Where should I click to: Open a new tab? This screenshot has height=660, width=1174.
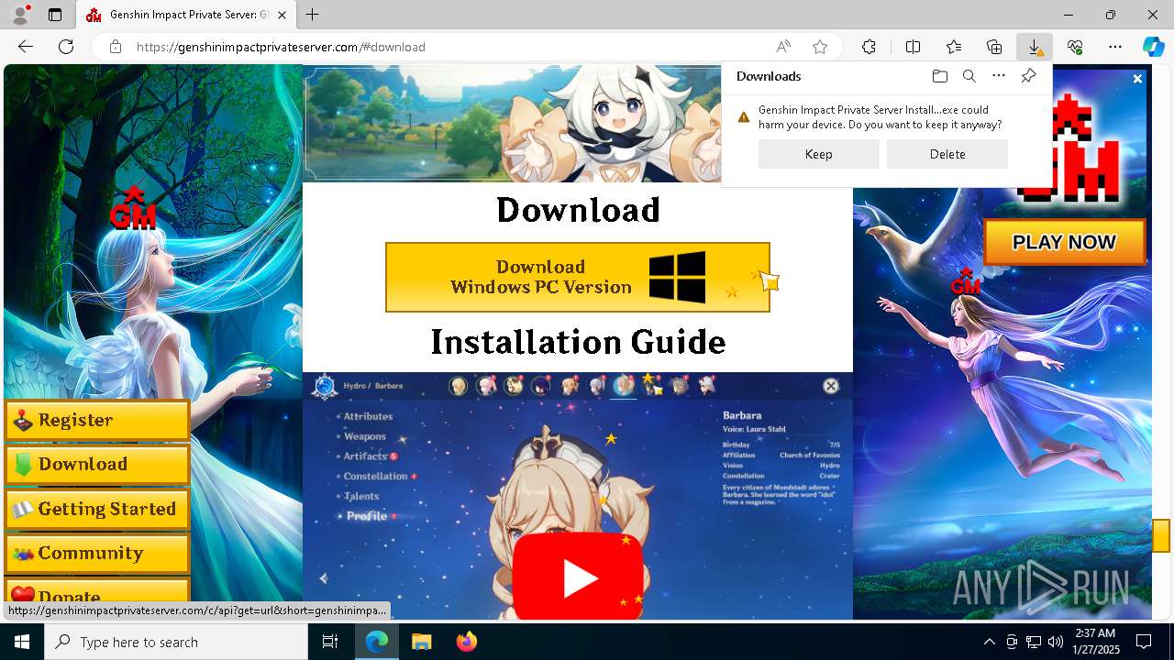tap(313, 15)
